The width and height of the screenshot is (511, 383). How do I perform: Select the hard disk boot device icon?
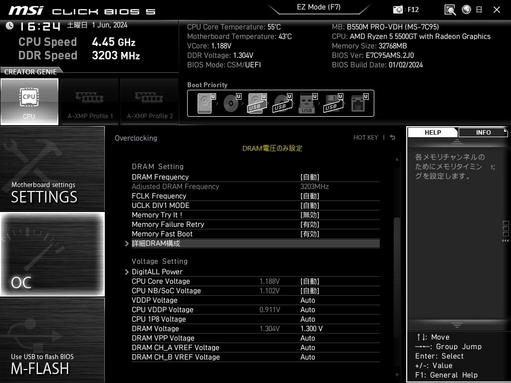[x=206, y=103]
